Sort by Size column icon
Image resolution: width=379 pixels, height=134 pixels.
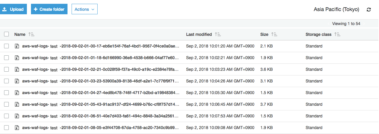pos(274,34)
